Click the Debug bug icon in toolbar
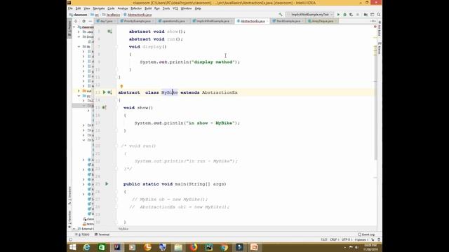The height and width of the screenshot is (252, 449). click(344, 15)
